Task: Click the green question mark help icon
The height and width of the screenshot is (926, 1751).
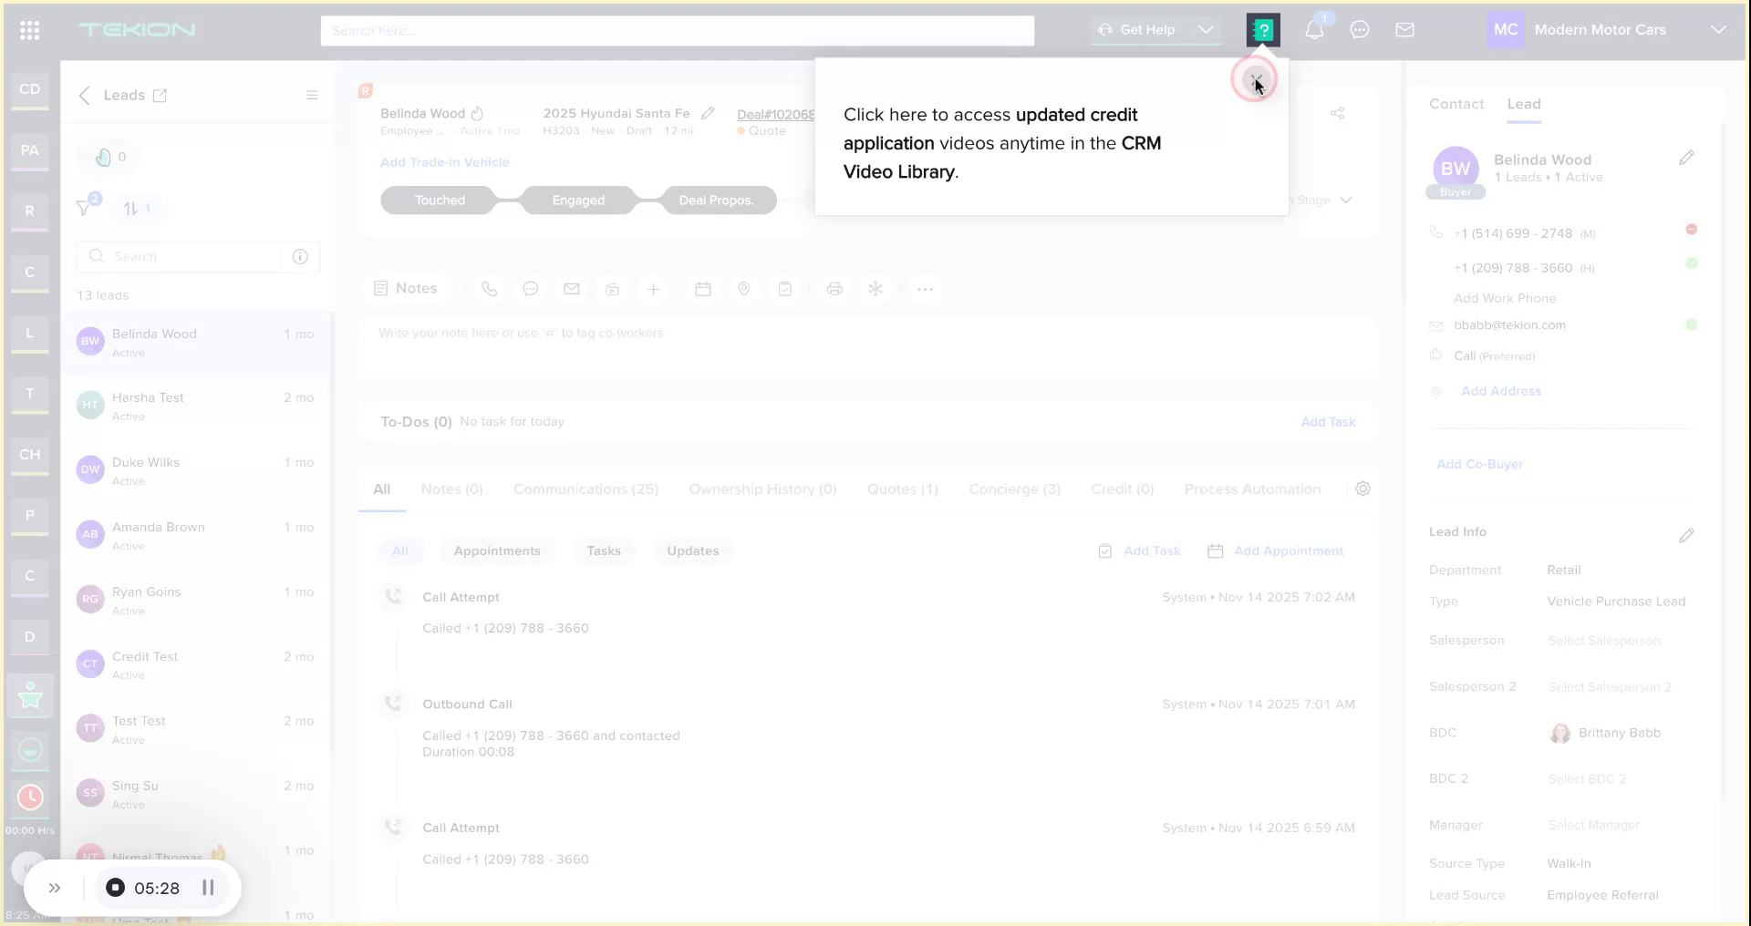Action: coord(1263,29)
